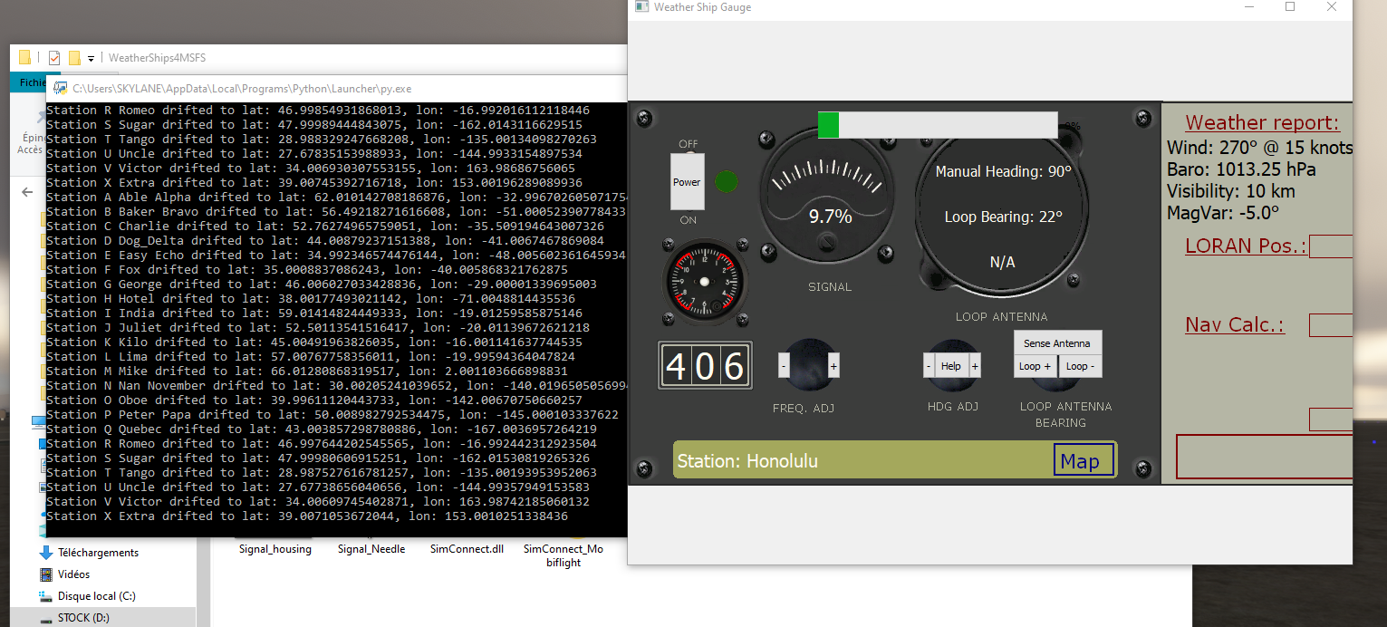Viewport: 1387px width, 627px height.
Task: Select the Signal_housing file label
Action: click(275, 549)
